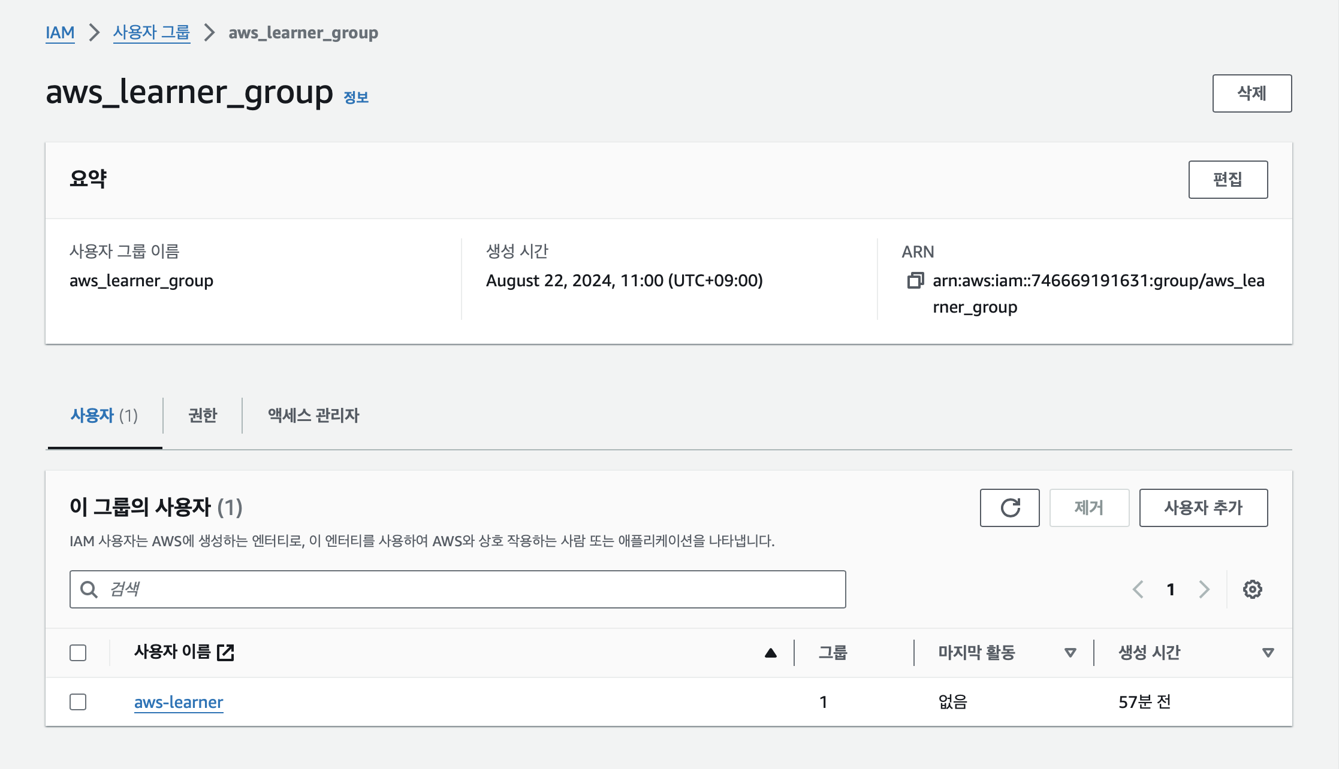
Task: Go to previous page arrow
Action: [1138, 589]
